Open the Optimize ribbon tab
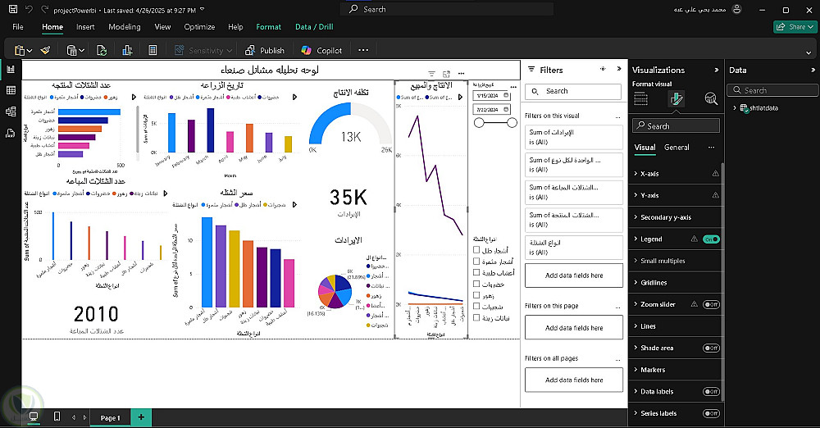 199,27
